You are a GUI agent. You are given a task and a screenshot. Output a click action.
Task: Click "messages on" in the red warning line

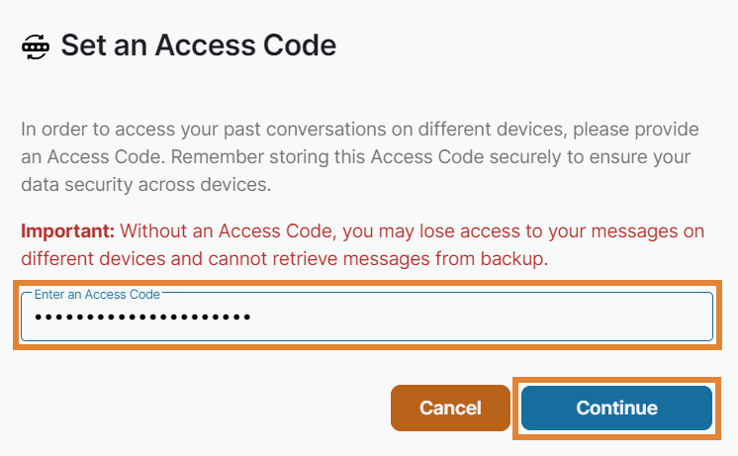658,231
